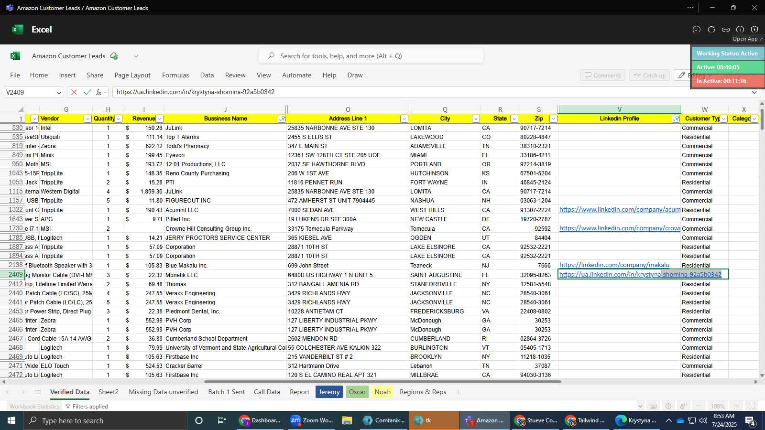Click the Comments button
Image resolution: width=765 pixels, height=430 pixels.
(602, 75)
